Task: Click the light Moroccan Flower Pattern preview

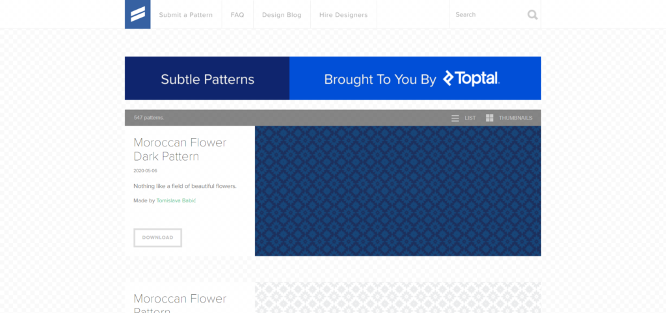Action: coord(397,297)
